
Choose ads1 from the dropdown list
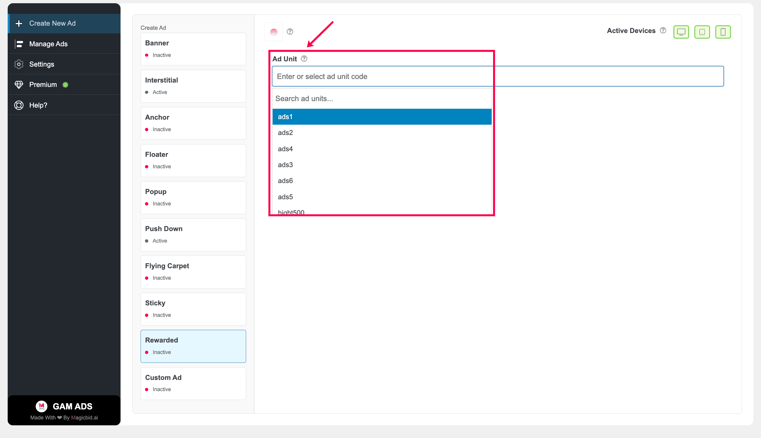382,117
